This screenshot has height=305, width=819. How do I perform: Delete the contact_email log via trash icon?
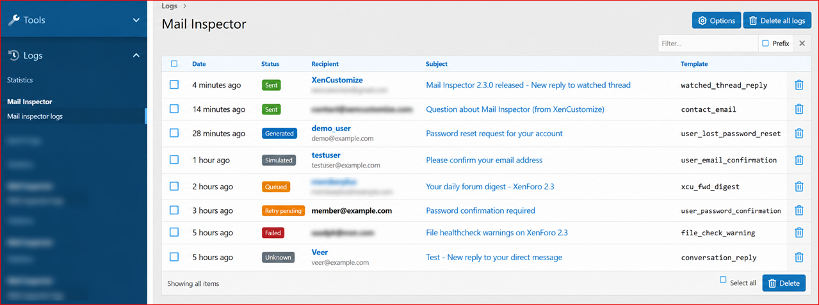tap(799, 109)
